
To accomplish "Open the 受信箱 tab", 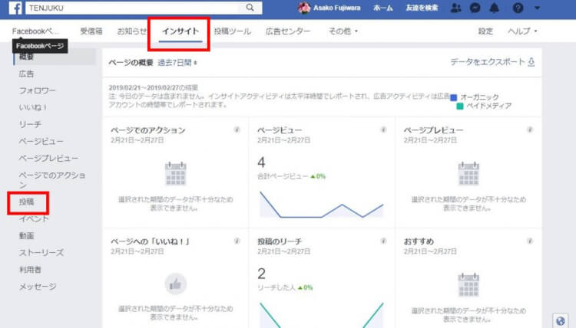I will (x=91, y=31).
